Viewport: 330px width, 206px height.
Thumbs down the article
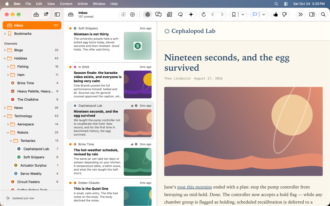(285, 15)
